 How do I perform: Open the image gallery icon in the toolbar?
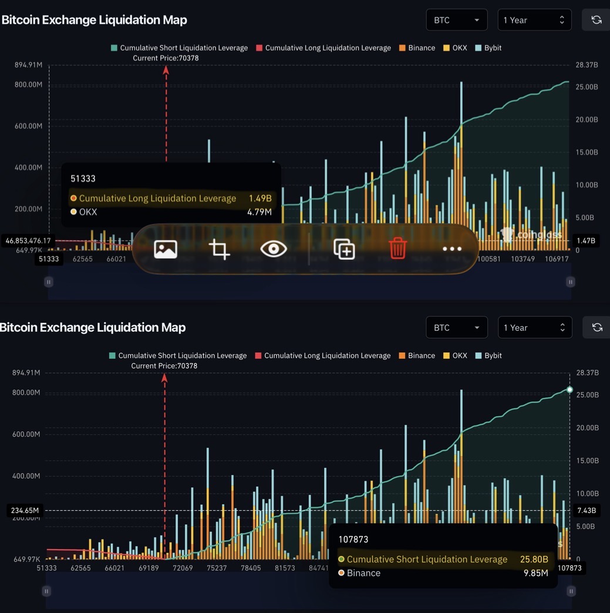coord(166,249)
